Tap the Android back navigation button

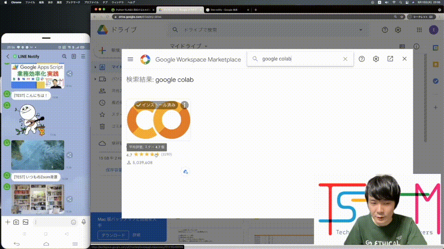tap(17, 244)
